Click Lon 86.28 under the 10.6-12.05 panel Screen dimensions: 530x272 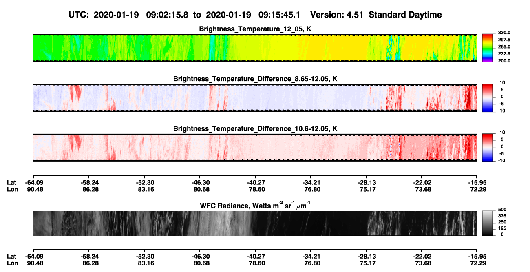[88, 189]
